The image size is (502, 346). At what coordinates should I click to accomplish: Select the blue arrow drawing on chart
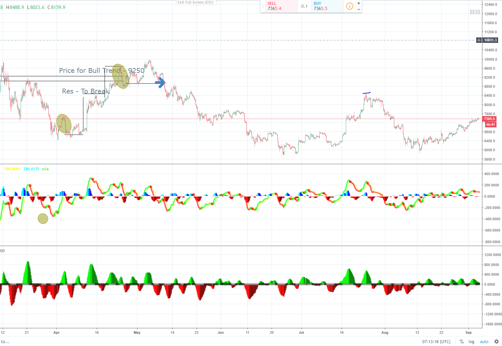(x=160, y=83)
